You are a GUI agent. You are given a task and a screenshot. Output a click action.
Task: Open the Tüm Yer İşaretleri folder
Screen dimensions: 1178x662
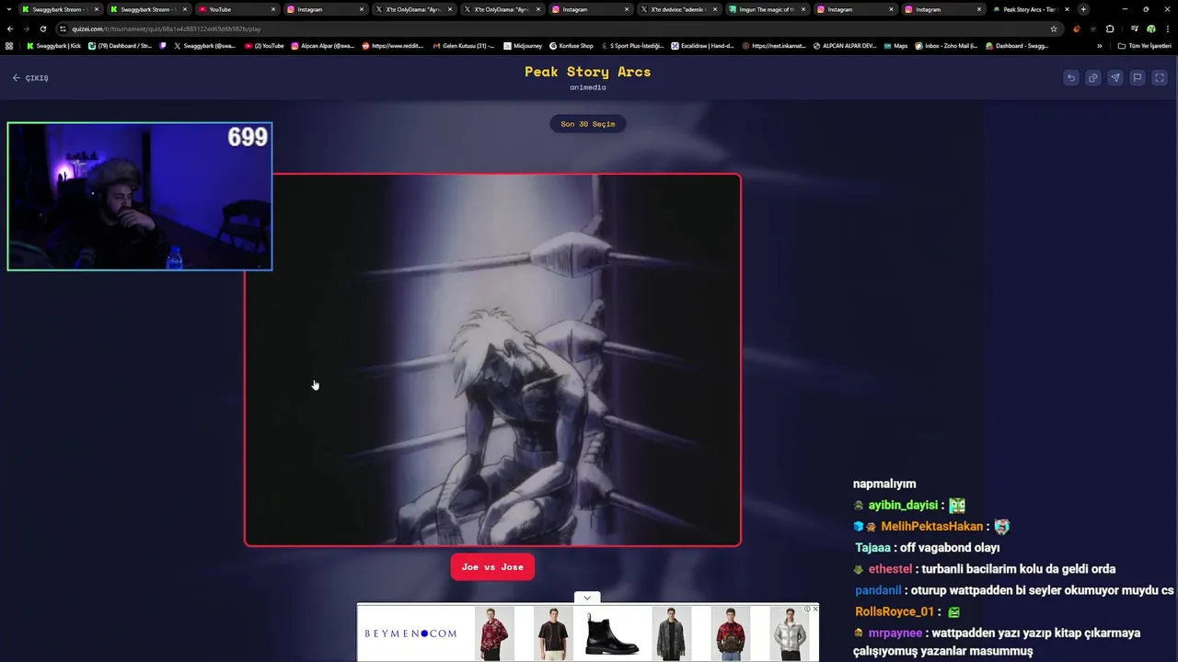coord(1144,46)
